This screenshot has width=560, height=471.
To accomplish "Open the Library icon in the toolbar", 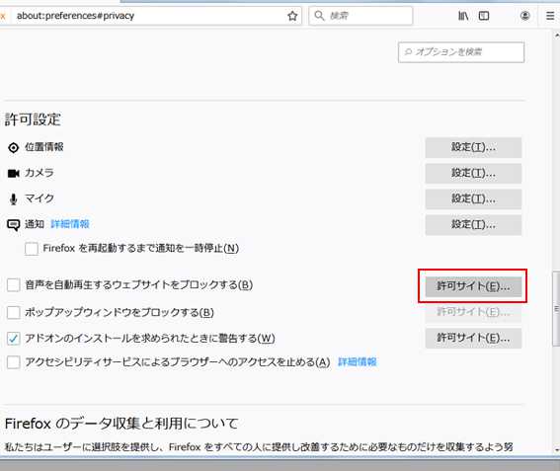I will coord(463,16).
